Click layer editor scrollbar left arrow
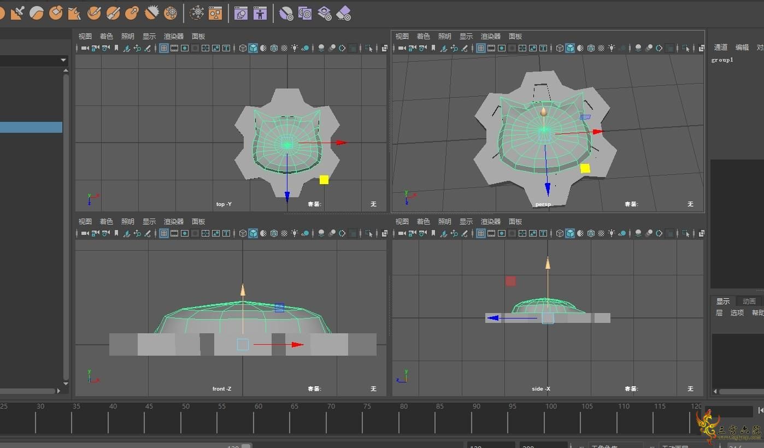Viewport: 764px width, 448px height. [x=715, y=391]
